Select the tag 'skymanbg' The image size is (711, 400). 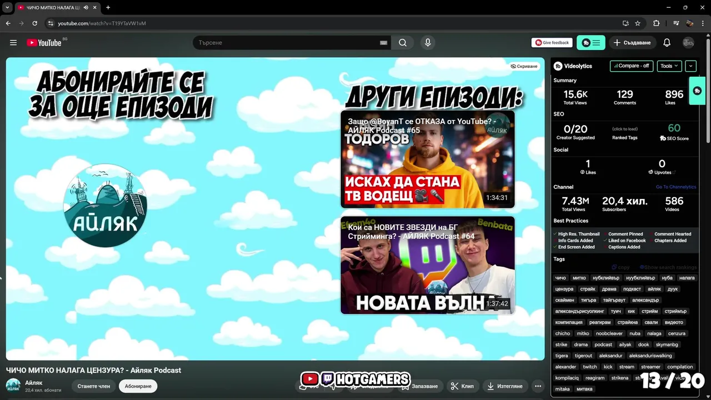[x=667, y=344]
